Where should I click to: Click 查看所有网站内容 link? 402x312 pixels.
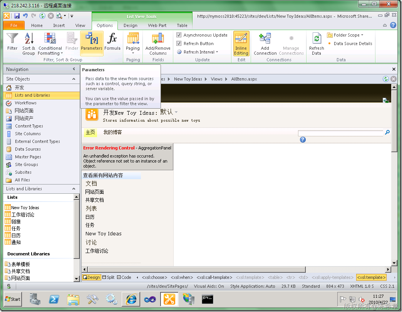pyautogui.click(x=103, y=175)
